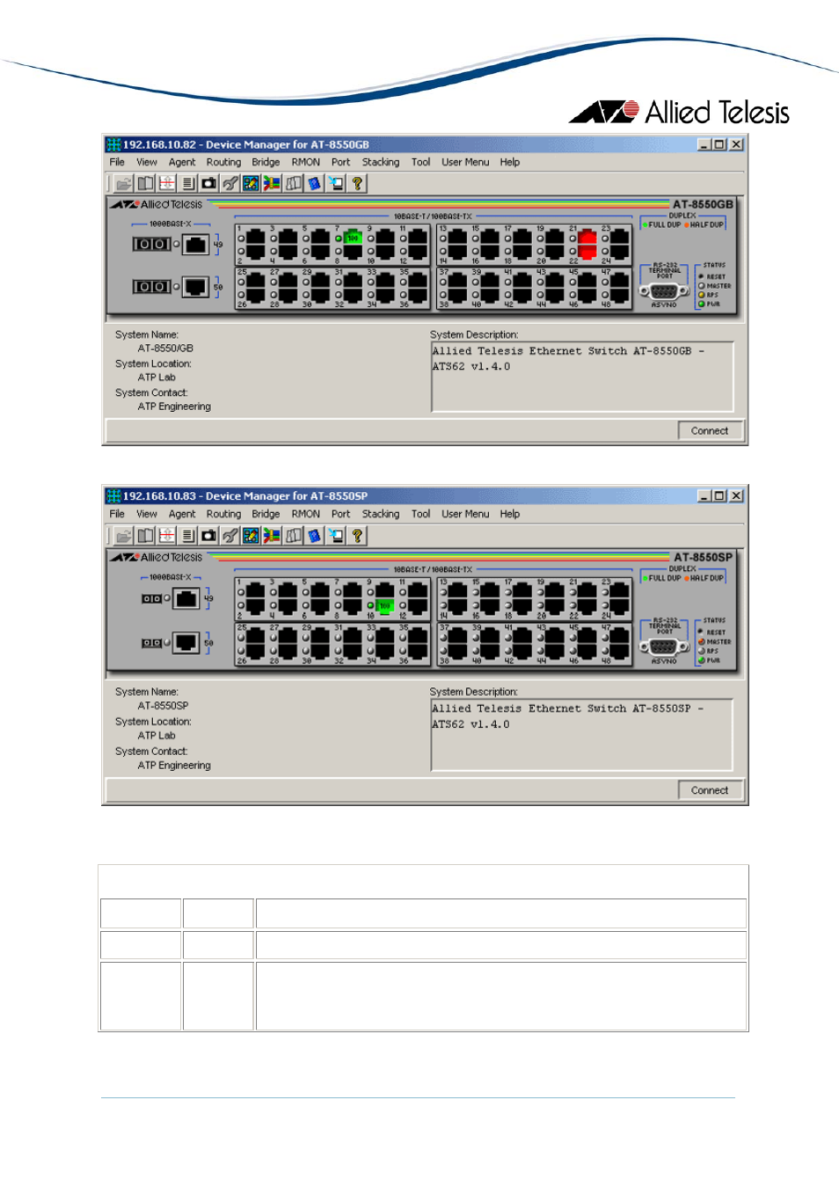839x1188 pixels.
Task: Click folded map icon in AT-8550SP toolbar
Action: point(293,535)
